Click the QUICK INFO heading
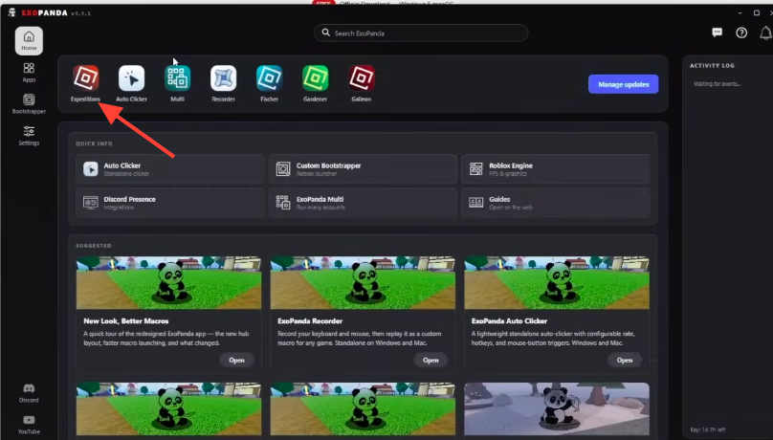Viewport: 773px width, 440px height. click(94, 143)
